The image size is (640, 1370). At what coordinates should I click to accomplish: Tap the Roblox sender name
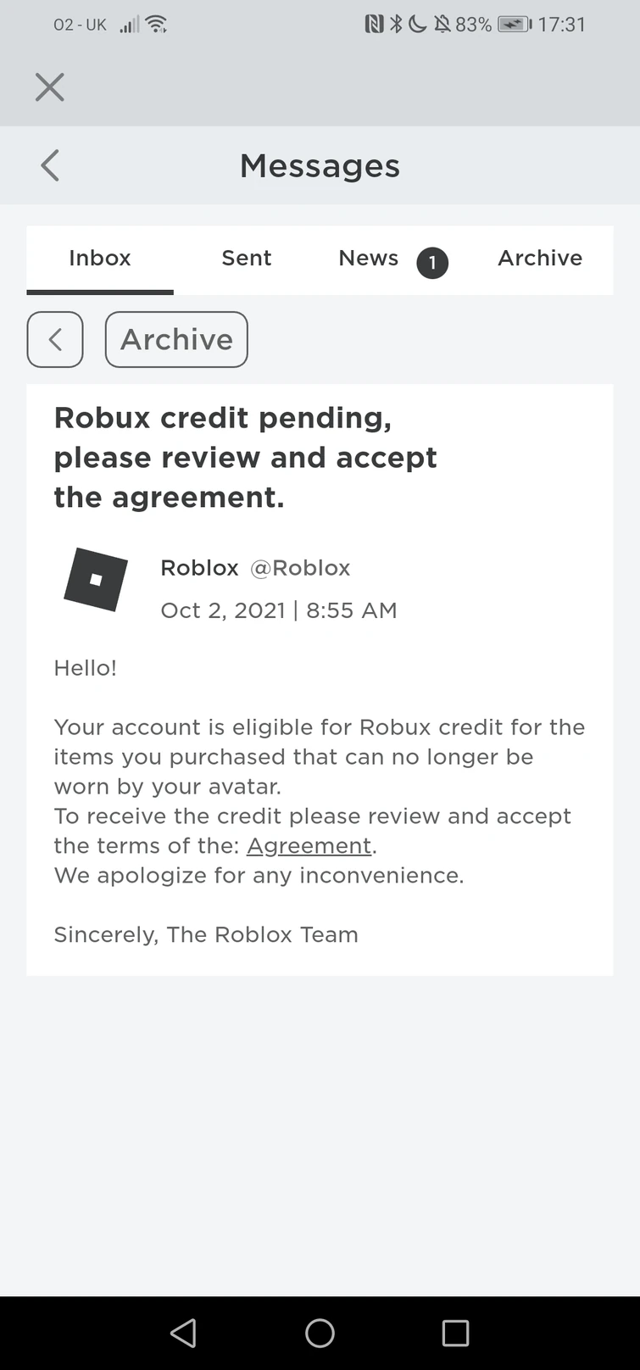(199, 568)
